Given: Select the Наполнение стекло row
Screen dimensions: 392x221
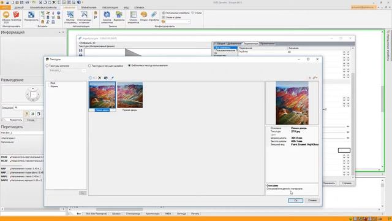Looking at the screenshot, I should point(22,176).
